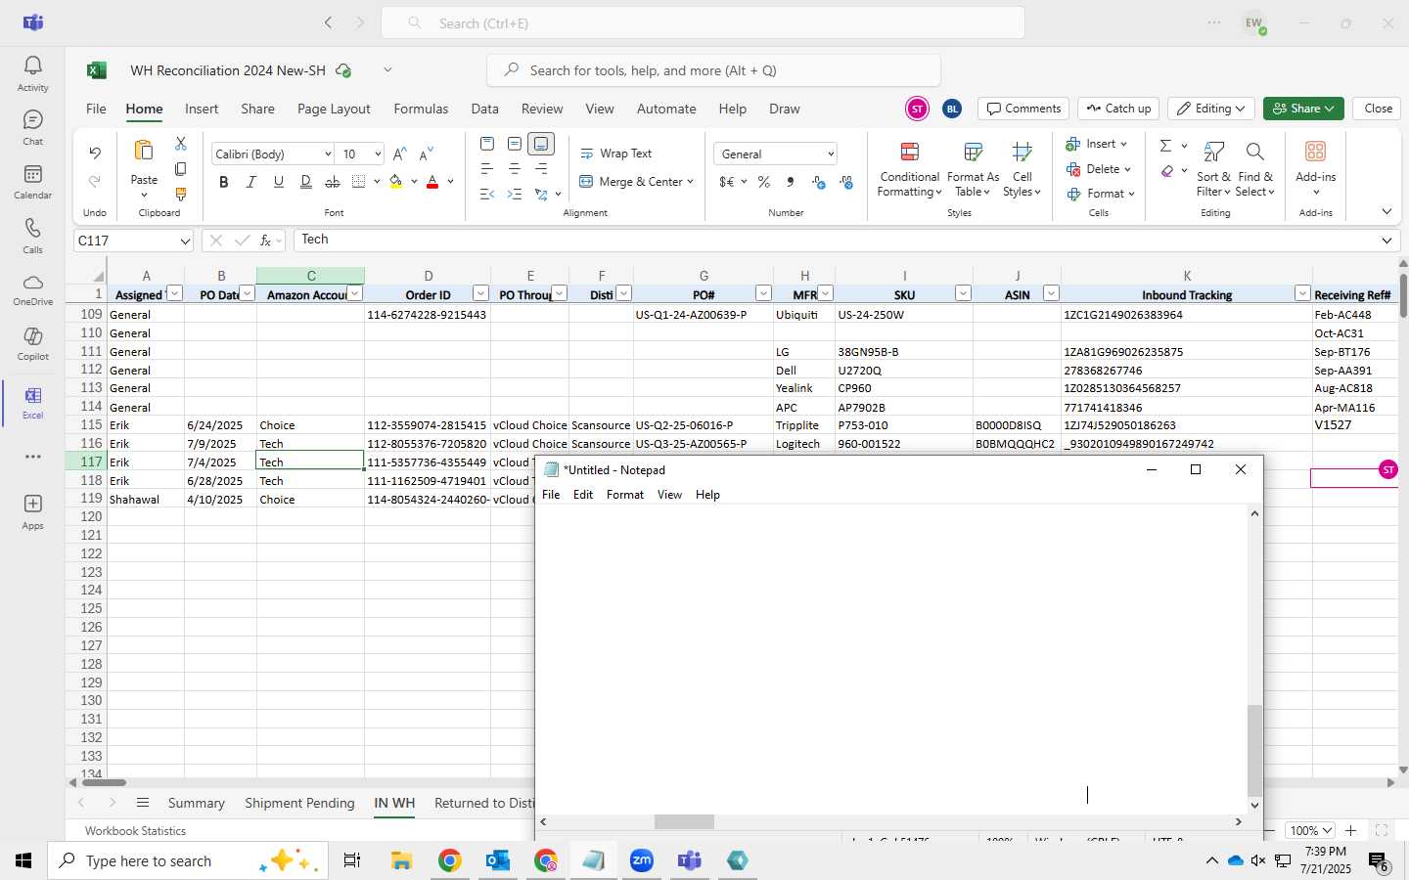This screenshot has width=1409, height=880.
Task: Open Apps in Teams sidebar
Action: click(32, 511)
